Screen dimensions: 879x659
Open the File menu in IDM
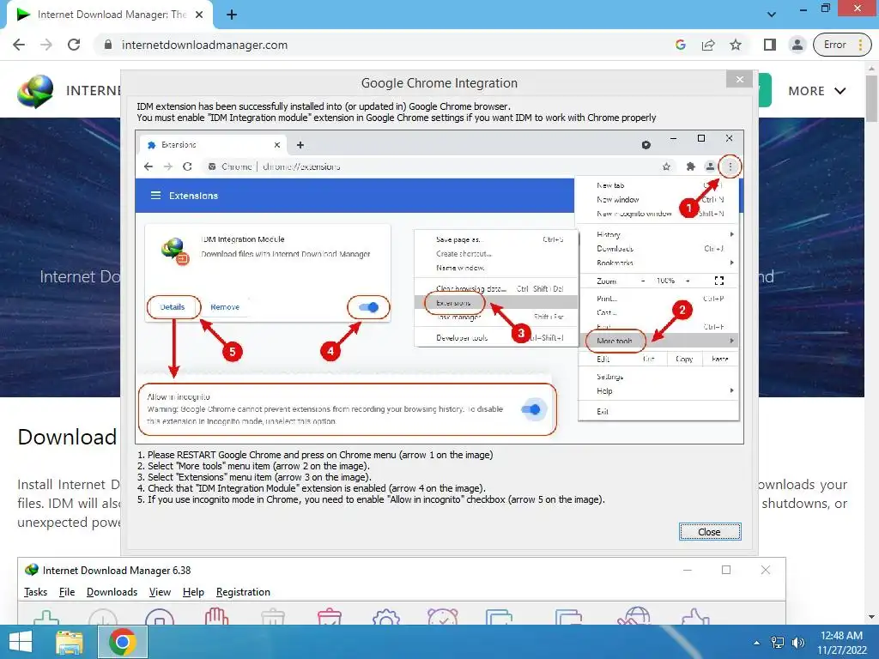67,592
